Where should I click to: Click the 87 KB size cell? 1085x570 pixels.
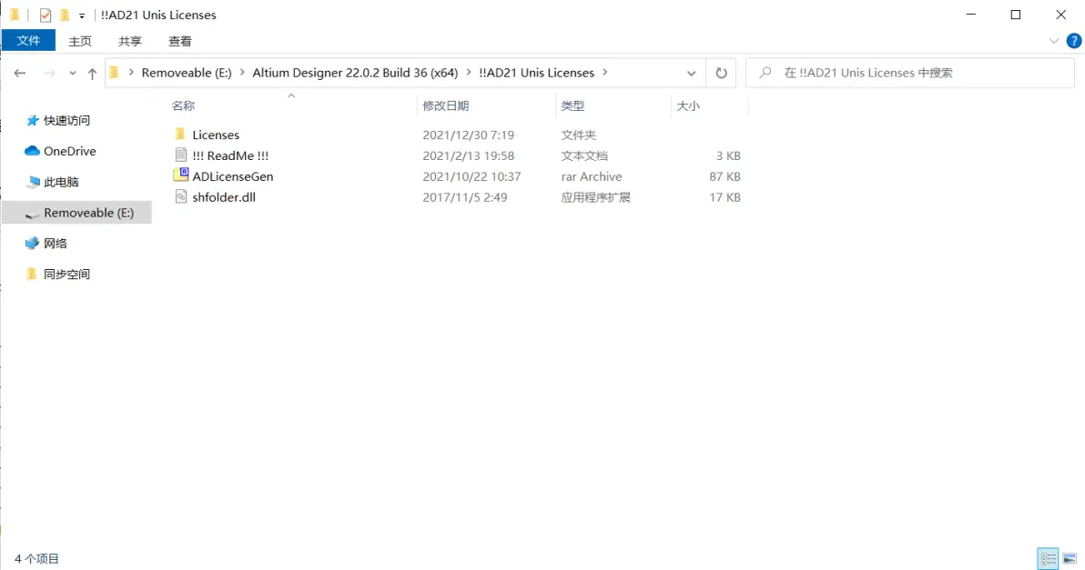tap(725, 176)
